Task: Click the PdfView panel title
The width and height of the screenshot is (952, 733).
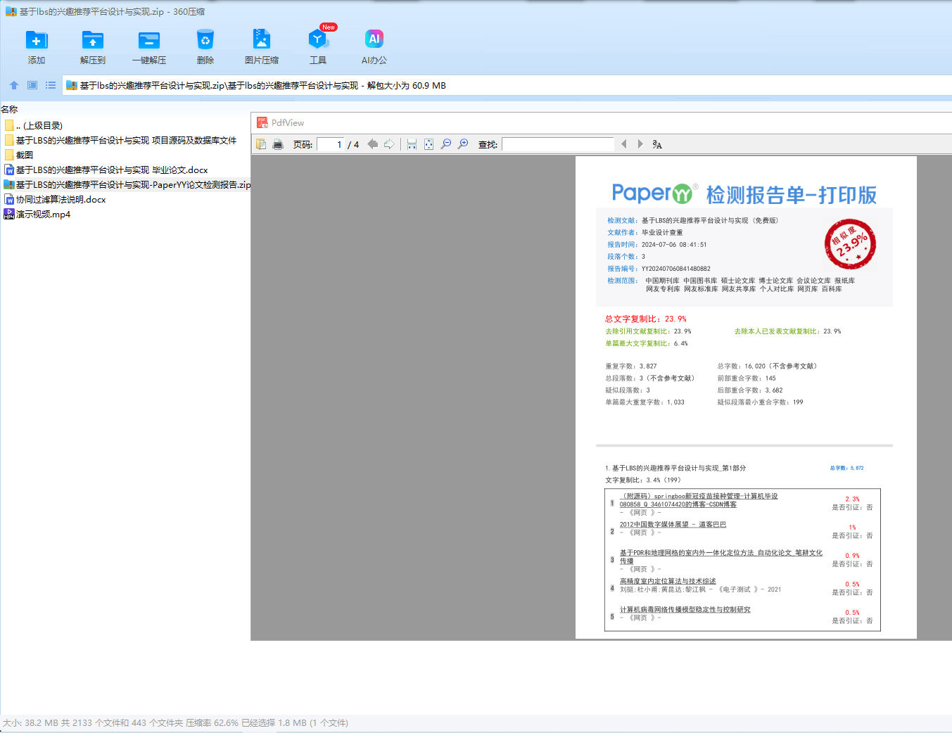Action: [x=288, y=123]
